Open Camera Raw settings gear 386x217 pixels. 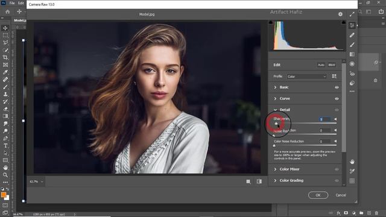340,14
